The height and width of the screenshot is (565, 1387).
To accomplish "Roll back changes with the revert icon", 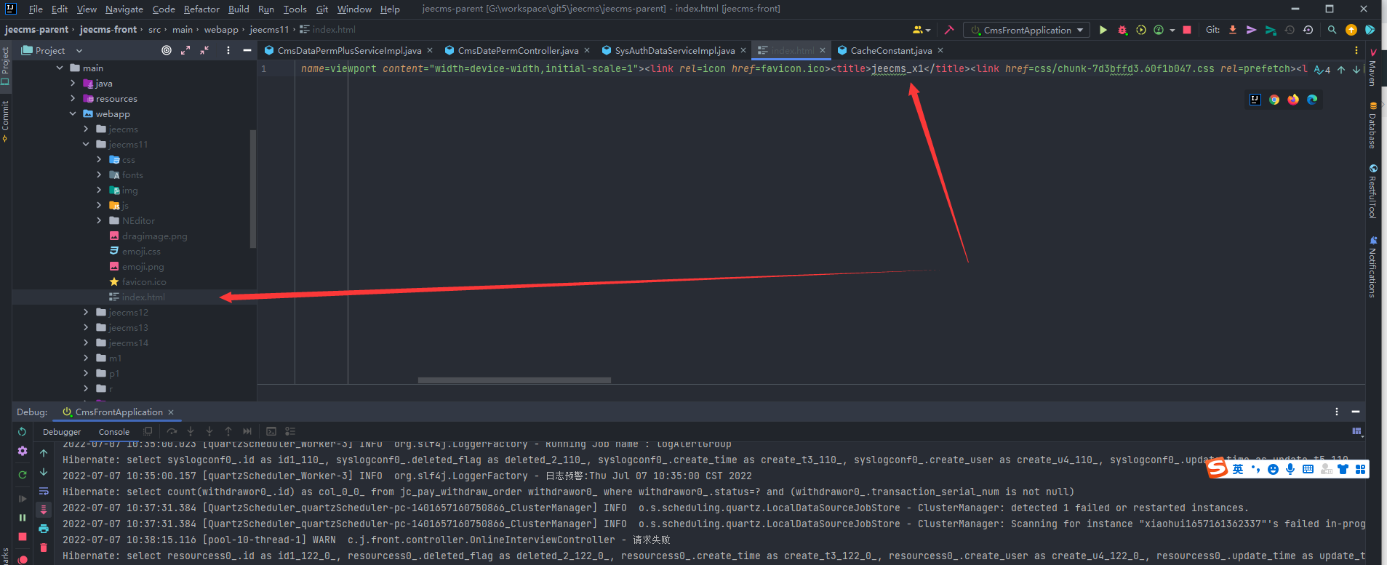I will (1308, 30).
